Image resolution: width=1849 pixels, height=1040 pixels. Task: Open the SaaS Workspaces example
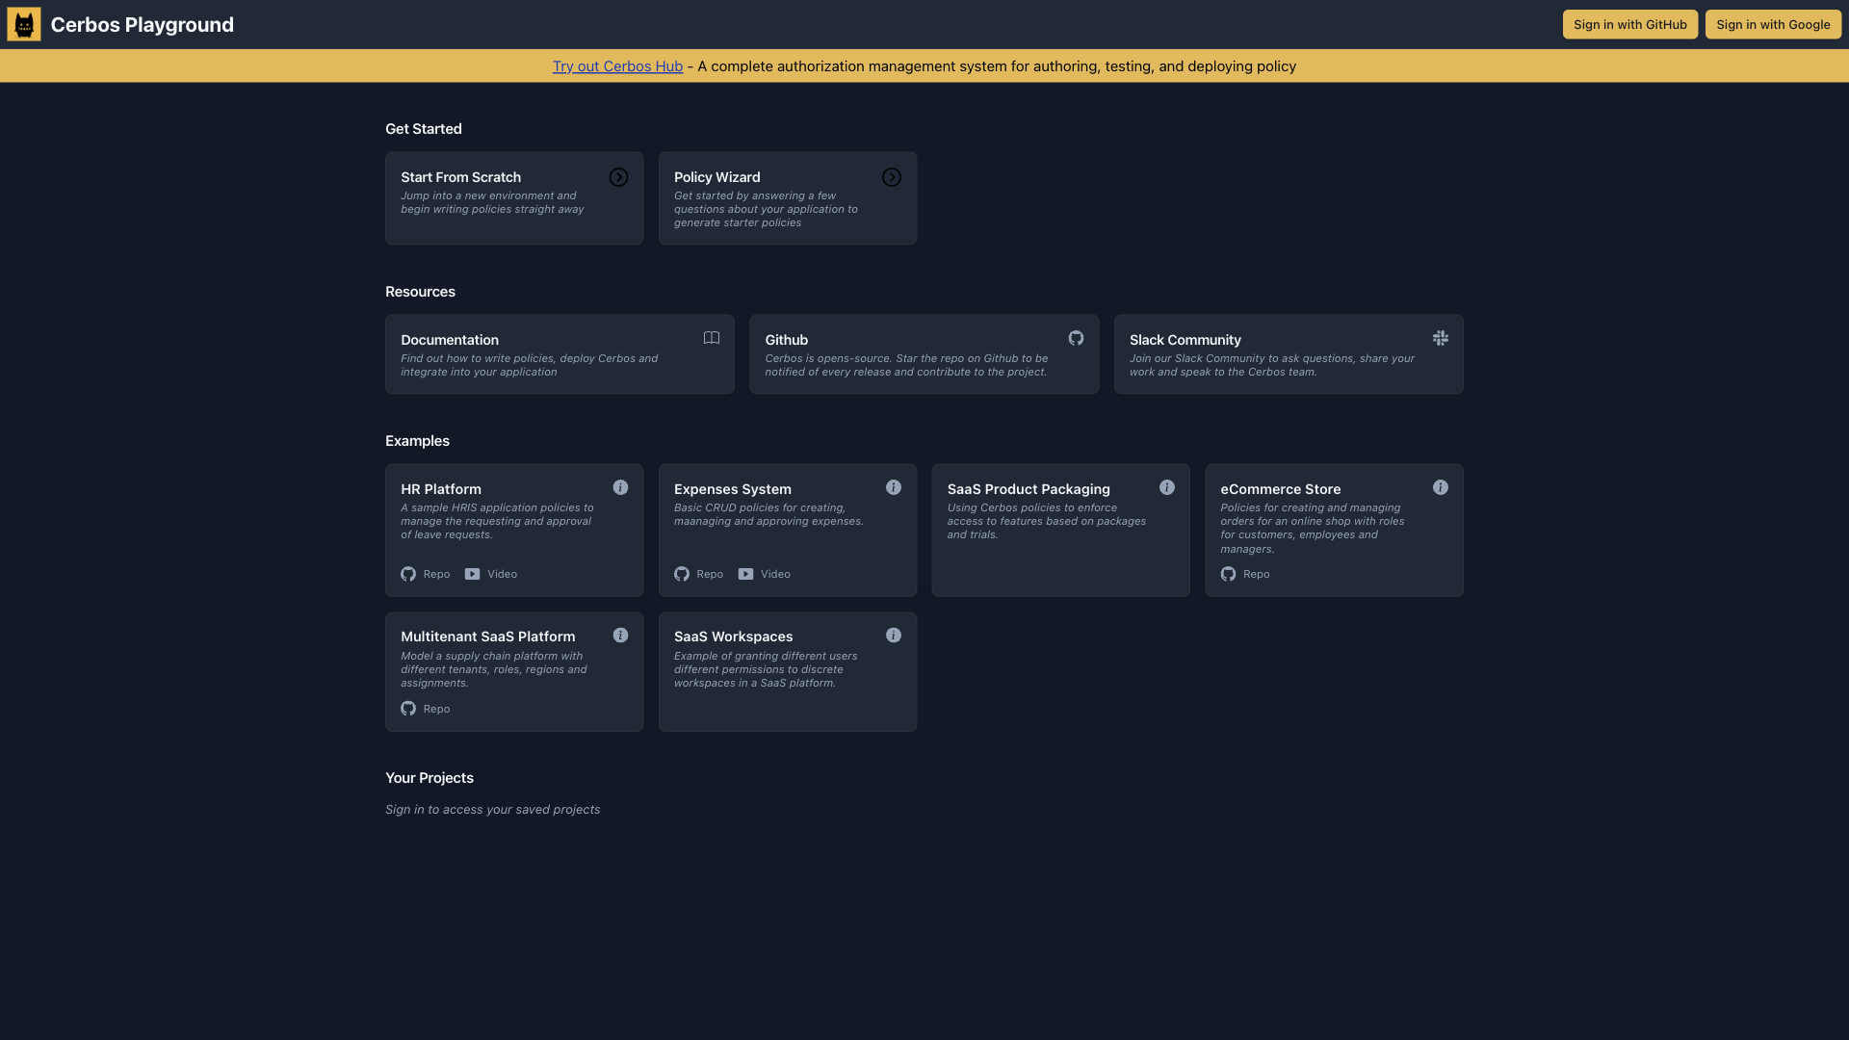click(x=788, y=672)
